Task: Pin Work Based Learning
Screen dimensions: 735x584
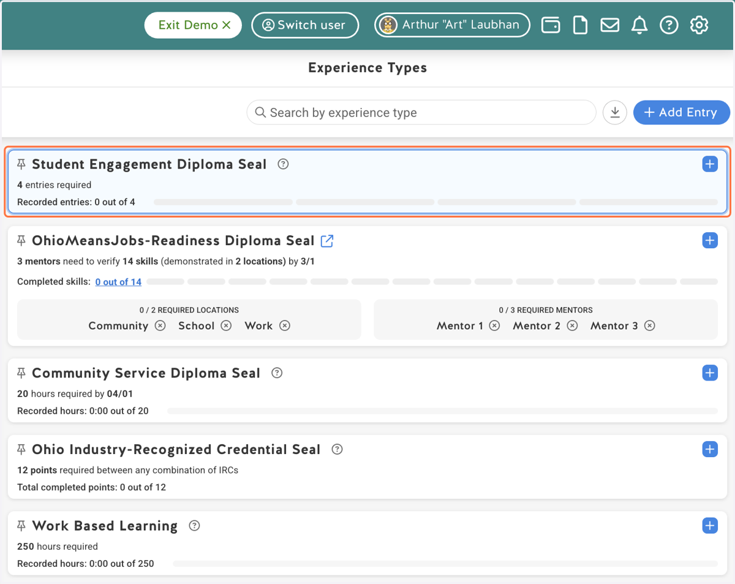Action: tap(21, 526)
